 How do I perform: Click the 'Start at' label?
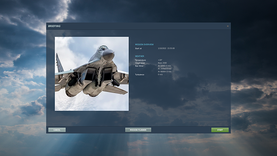(138, 49)
